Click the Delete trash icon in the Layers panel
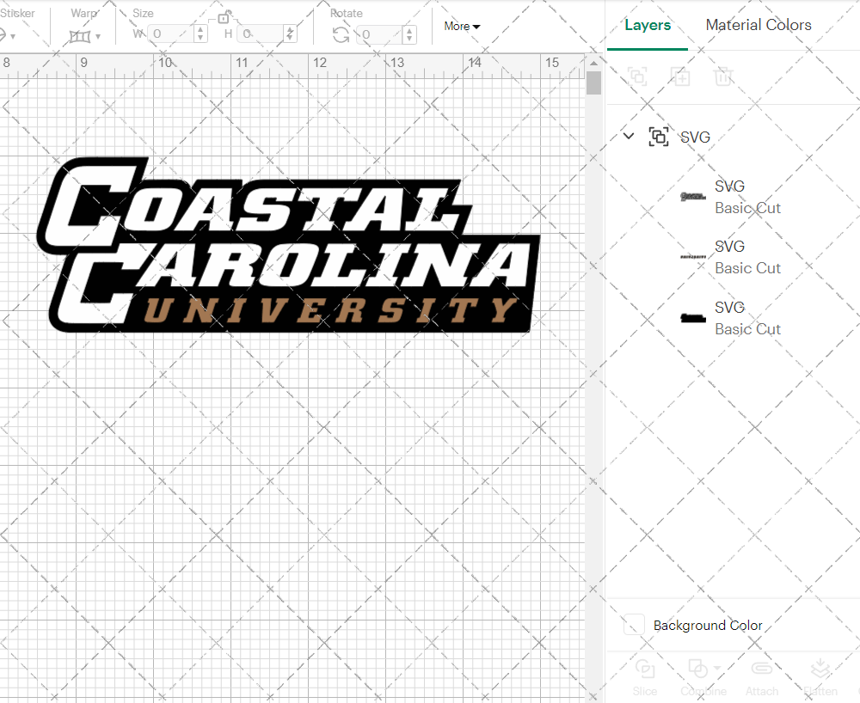The height and width of the screenshot is (703, 860). pyautogui.click(x=723, y=76)
